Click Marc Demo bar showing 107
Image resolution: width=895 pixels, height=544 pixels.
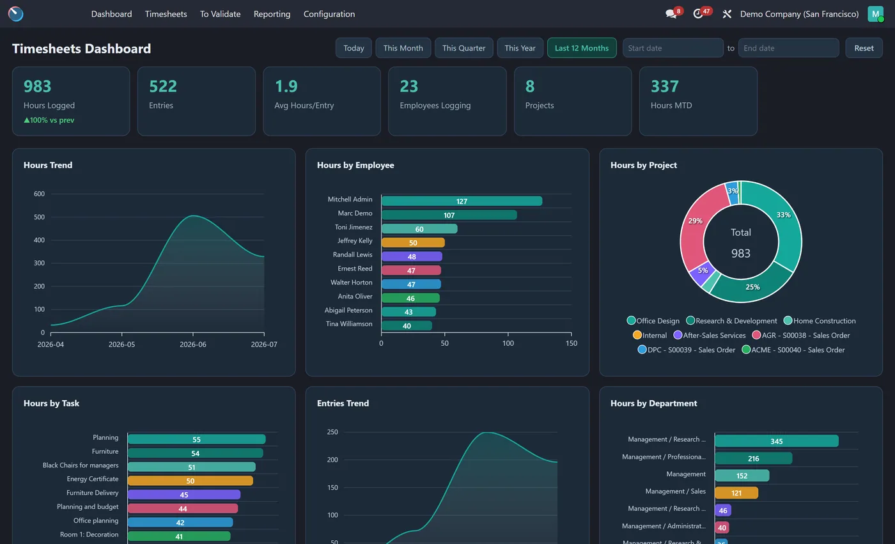(449, 215)
